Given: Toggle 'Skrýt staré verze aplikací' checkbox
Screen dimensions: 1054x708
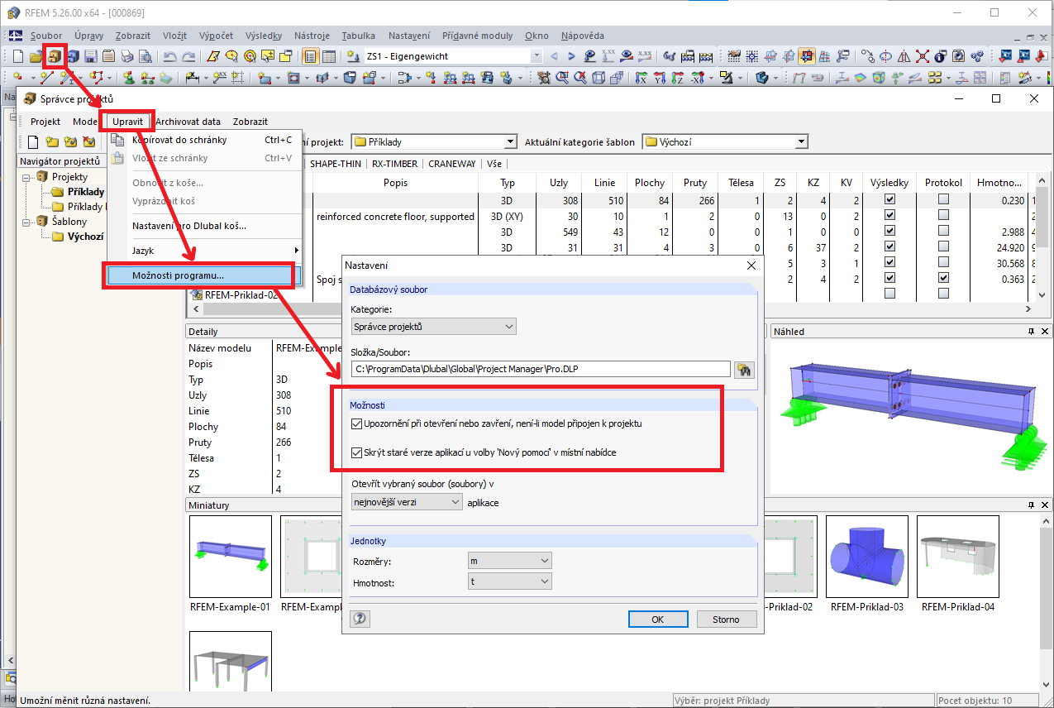Looking at the screenshot, I should (356, 452).
